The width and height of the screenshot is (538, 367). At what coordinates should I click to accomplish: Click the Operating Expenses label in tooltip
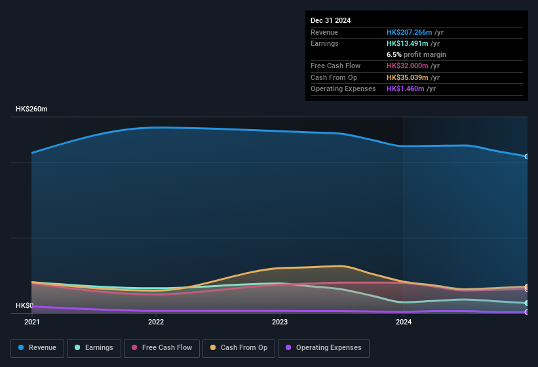(x=343, y=89)
